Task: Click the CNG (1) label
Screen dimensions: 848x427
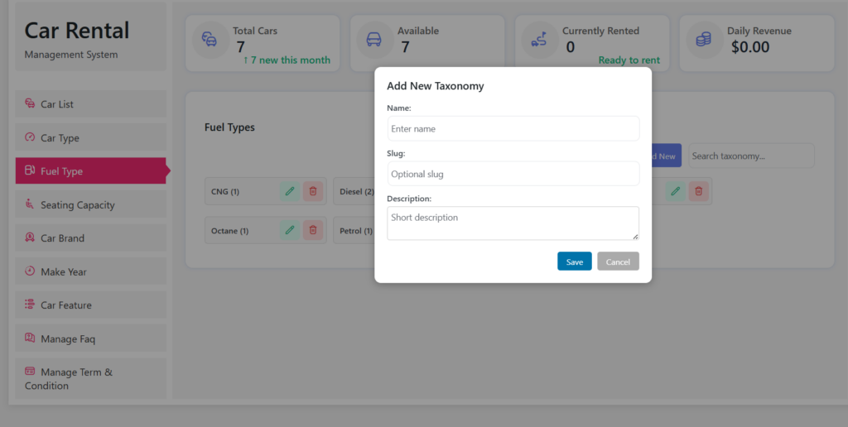Action: [x=225, y=191]
